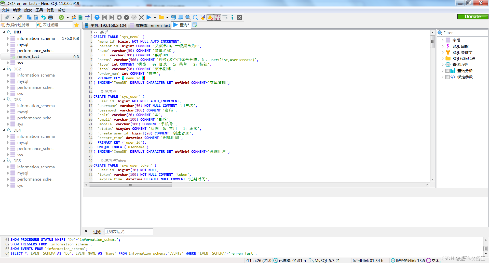This screenshot has height=263, width=489.
Task: Select the renren_fast database
Action: pyautogui.click(x=28, y=57)
